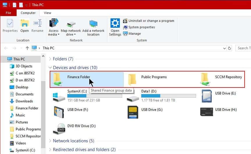Expand Redirected drives and folders (2)
This screenshot has height=154, width=251.
[x=50, y=150]
